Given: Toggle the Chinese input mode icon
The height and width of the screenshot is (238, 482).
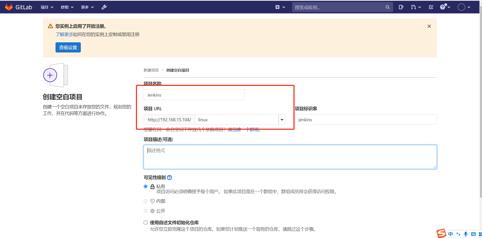Looking at the screenshot, I should pos(451,234).
